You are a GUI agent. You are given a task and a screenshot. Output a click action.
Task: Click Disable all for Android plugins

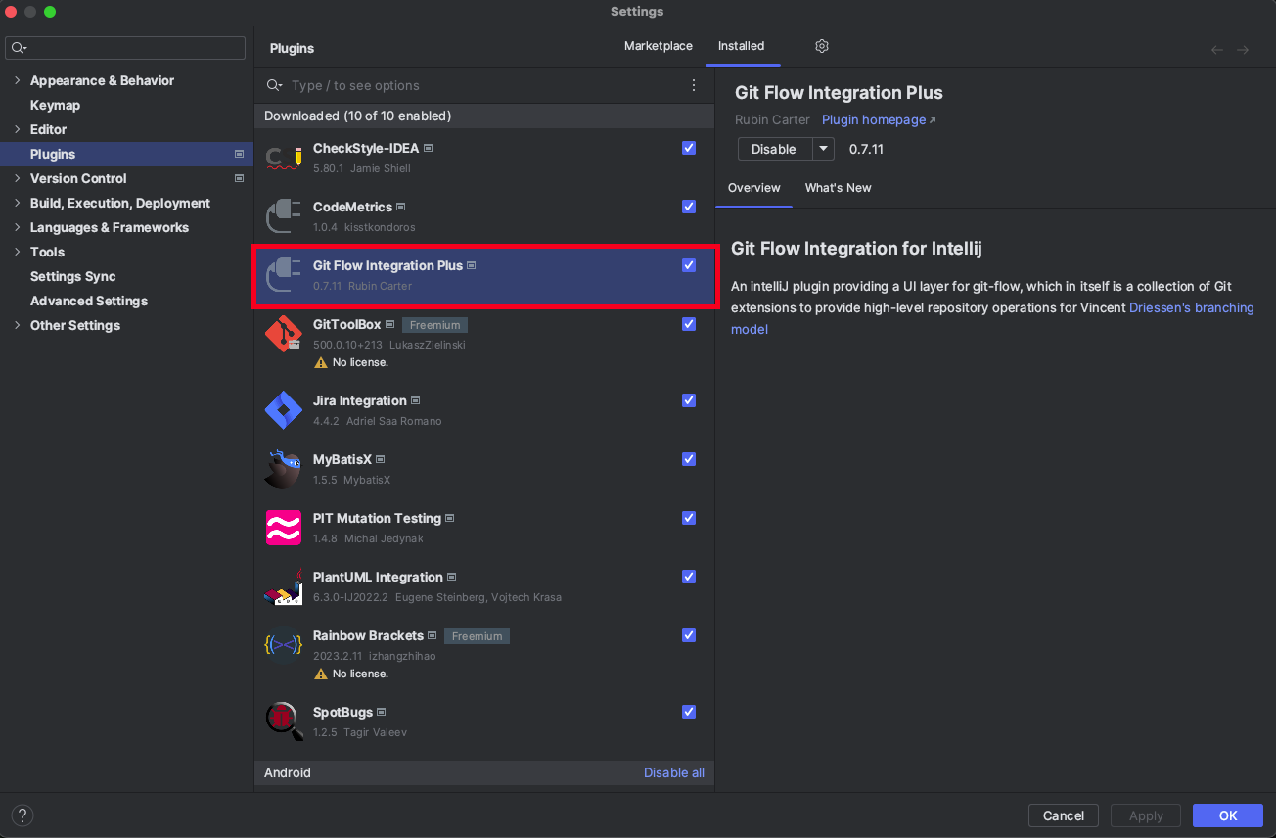coord(674,772)
